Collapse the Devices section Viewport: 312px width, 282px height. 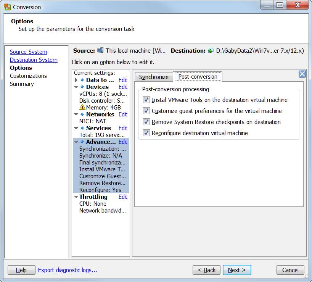click(x=76, y=87)
